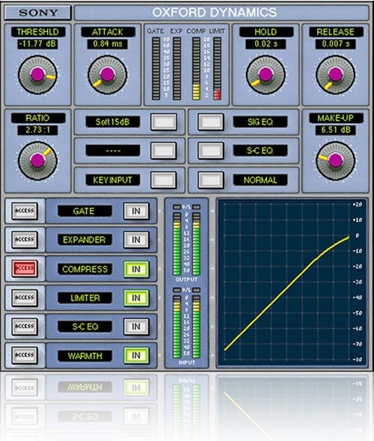Click the Sony logo button
Viewport: 374px width, 441px height.
37,13
